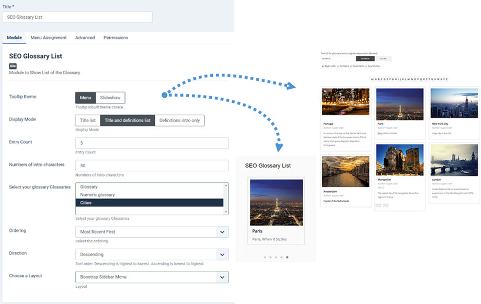Expand the Choose a Layout dropdown
This screenshot has height=304, width=481.
point(152,277)
